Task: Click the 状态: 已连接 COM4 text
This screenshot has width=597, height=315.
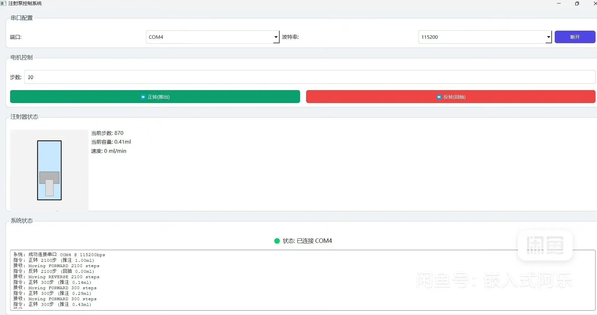Action: coord(307,241)
